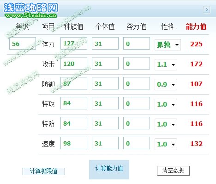Open the 特防 1.0 modifier dropdown
The width and height of the screenshot is (216, 184).
point(166,124)
